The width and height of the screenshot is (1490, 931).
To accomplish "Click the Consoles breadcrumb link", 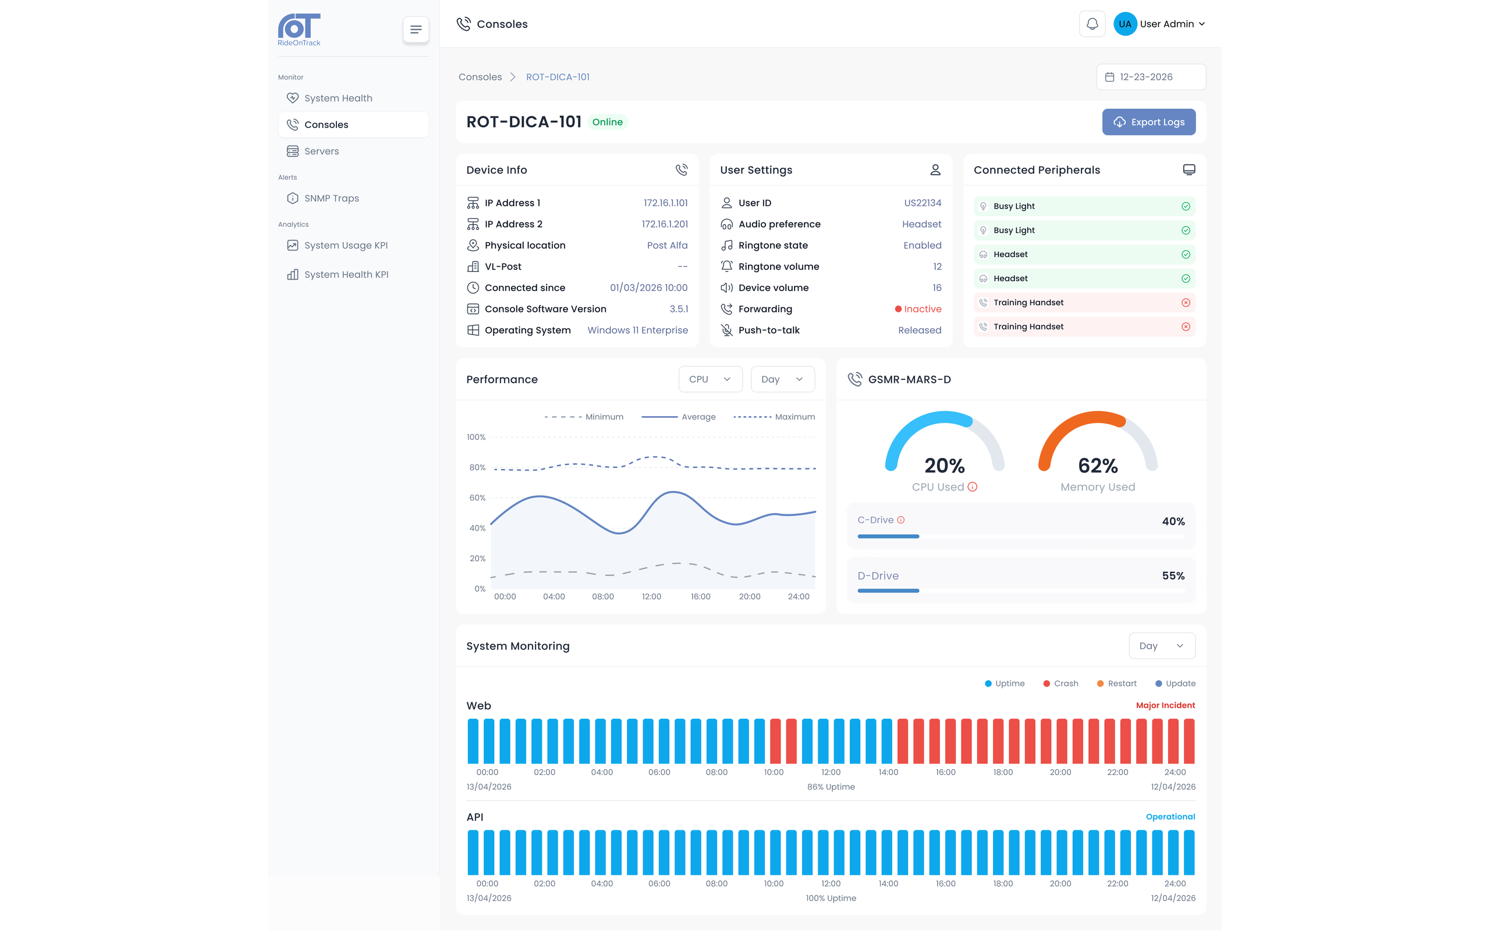I will (x=480, y=77).
